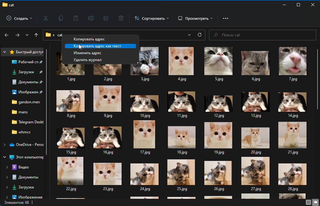Open Telegram Desktop folder in sidebar

pos(28,122)
